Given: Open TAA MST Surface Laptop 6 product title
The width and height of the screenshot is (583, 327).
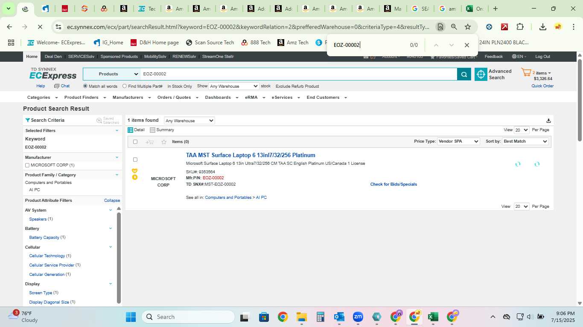Looking at the screenshot, I should coord(251,155).
